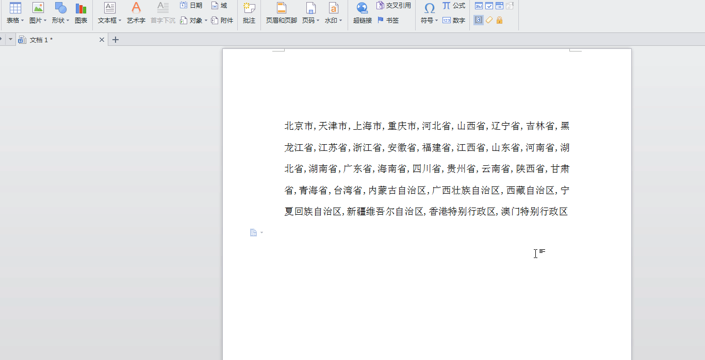Add a comment with 批注 icon

point(249,8)
